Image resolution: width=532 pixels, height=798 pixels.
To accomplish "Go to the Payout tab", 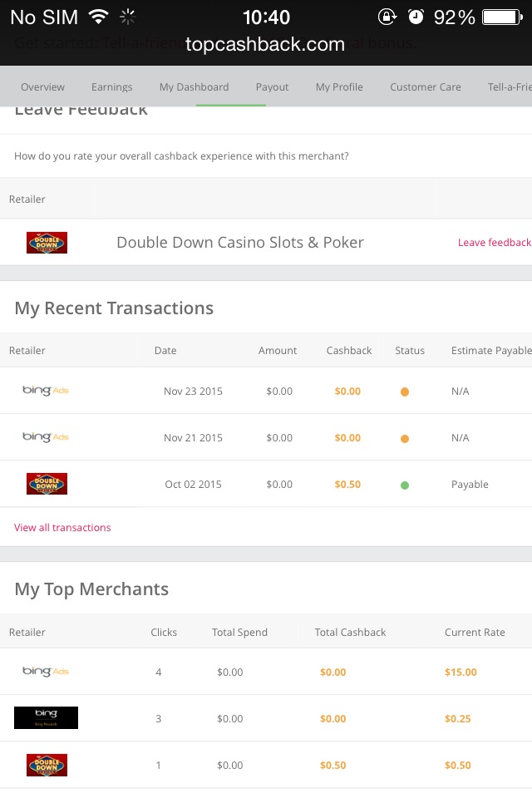I will [273, 87].
